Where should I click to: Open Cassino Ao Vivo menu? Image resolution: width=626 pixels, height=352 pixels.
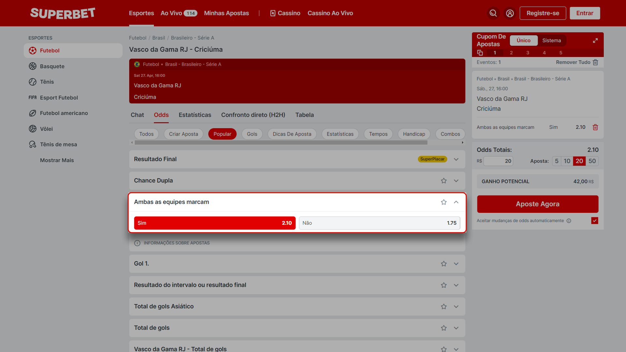(x=330, y=13)
